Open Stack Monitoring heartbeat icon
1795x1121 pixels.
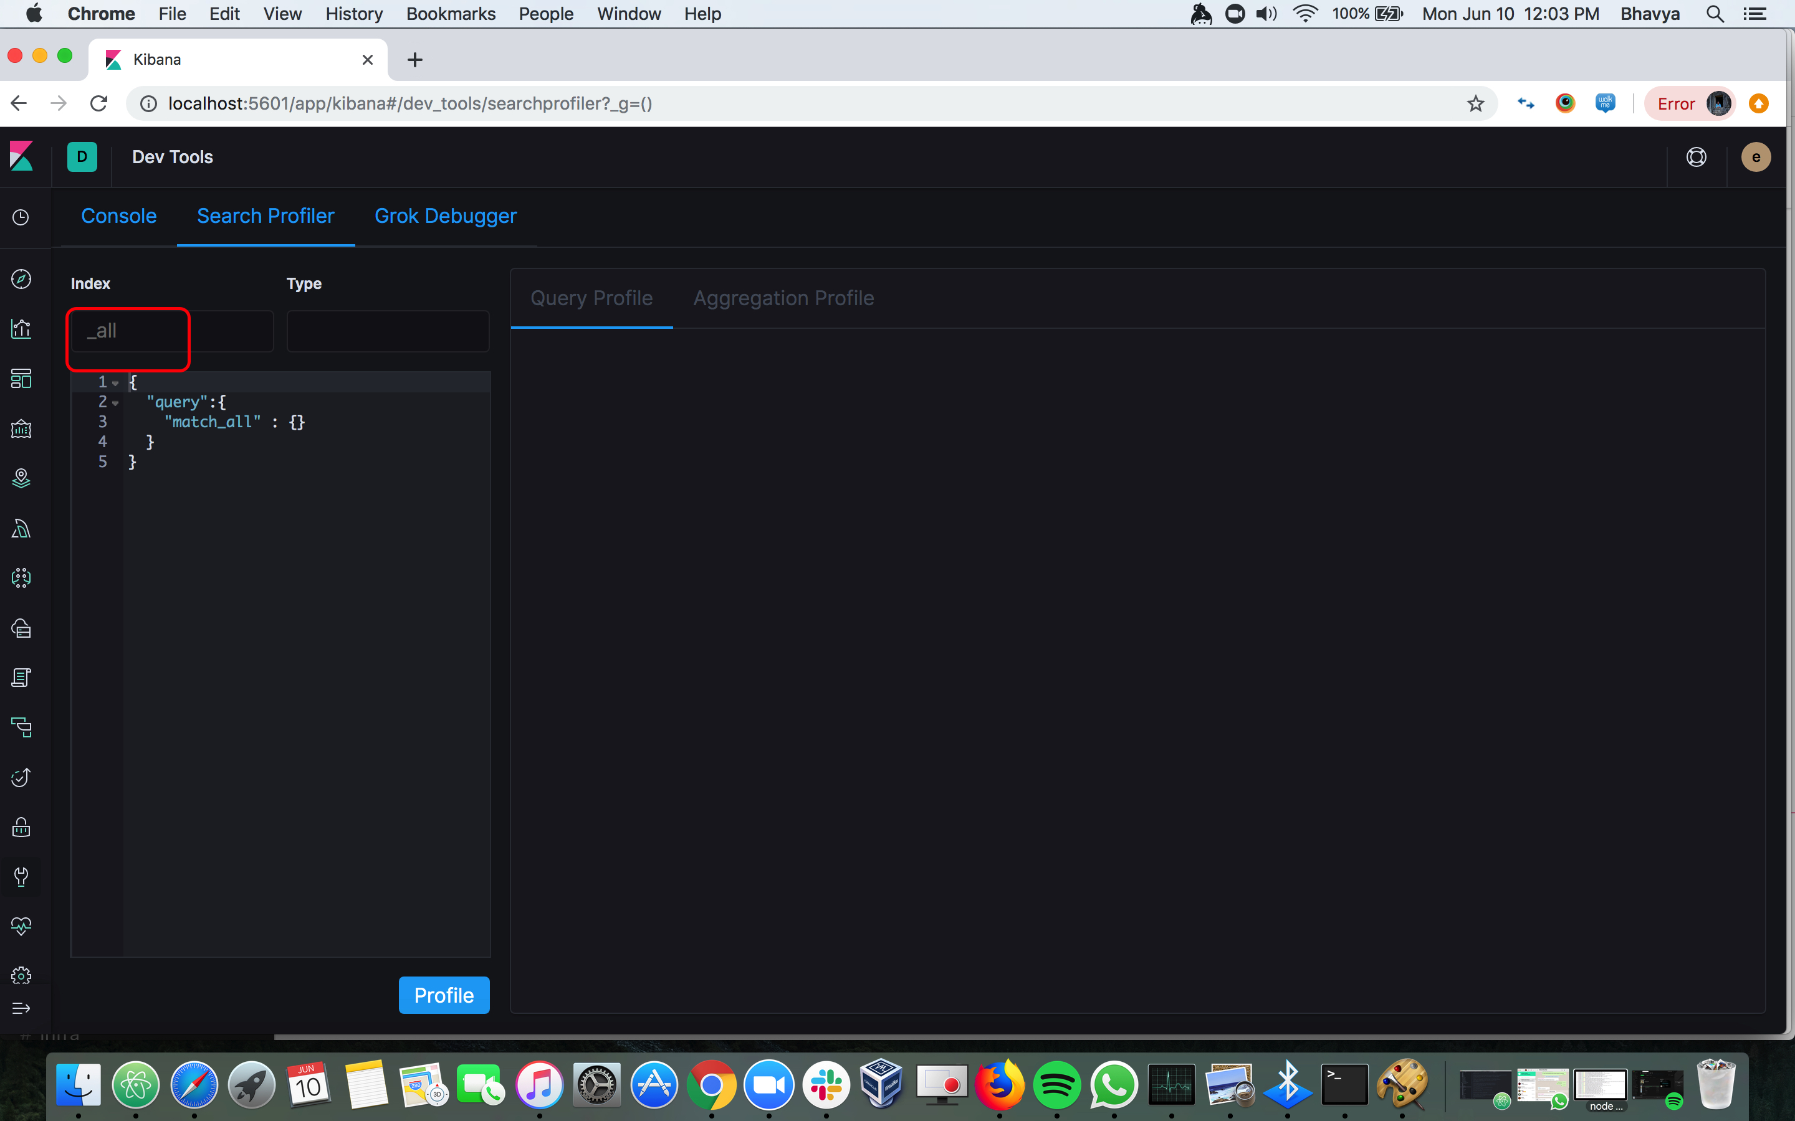pos(22,926)
